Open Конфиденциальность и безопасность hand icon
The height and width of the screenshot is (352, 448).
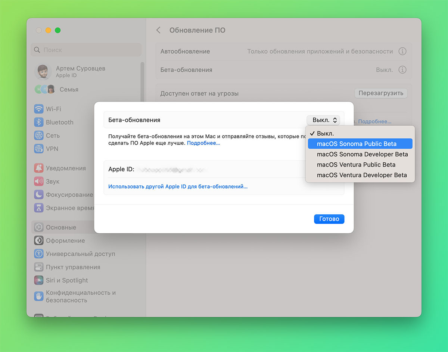39,296
